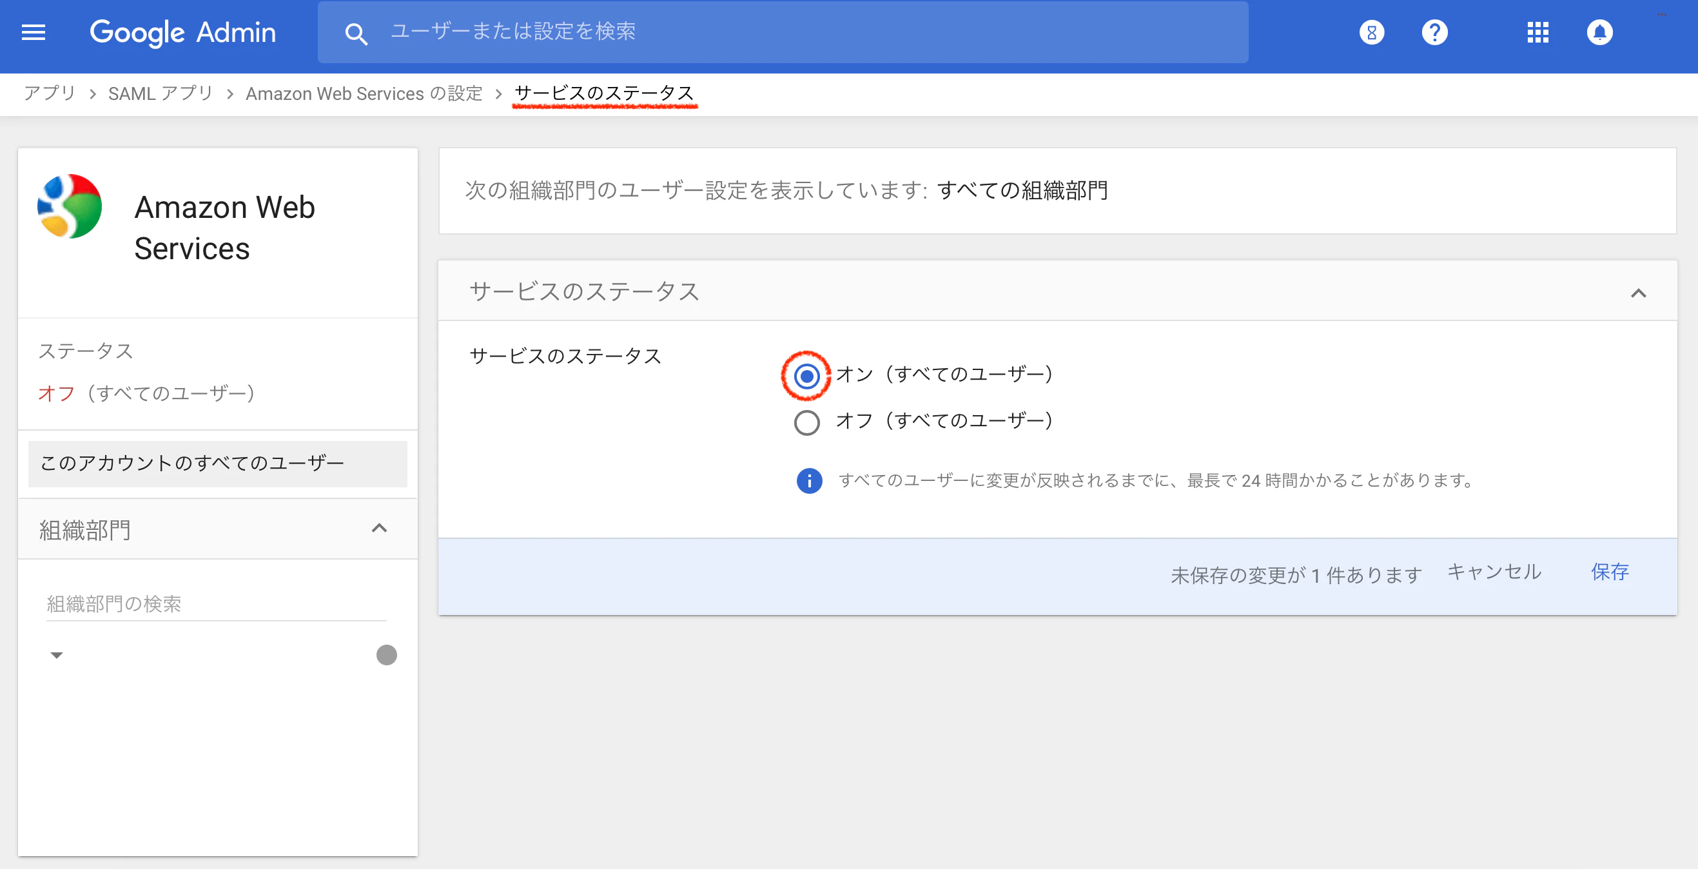Screen dimensions: 1698x869
Task: Open the notifications bell icon
Action: (1600, 32)
